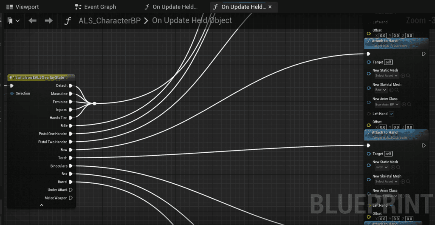Select the Bow Attach to Hand node header
Viewport: 435px width, 225px height.
click(x=396, y=43)
